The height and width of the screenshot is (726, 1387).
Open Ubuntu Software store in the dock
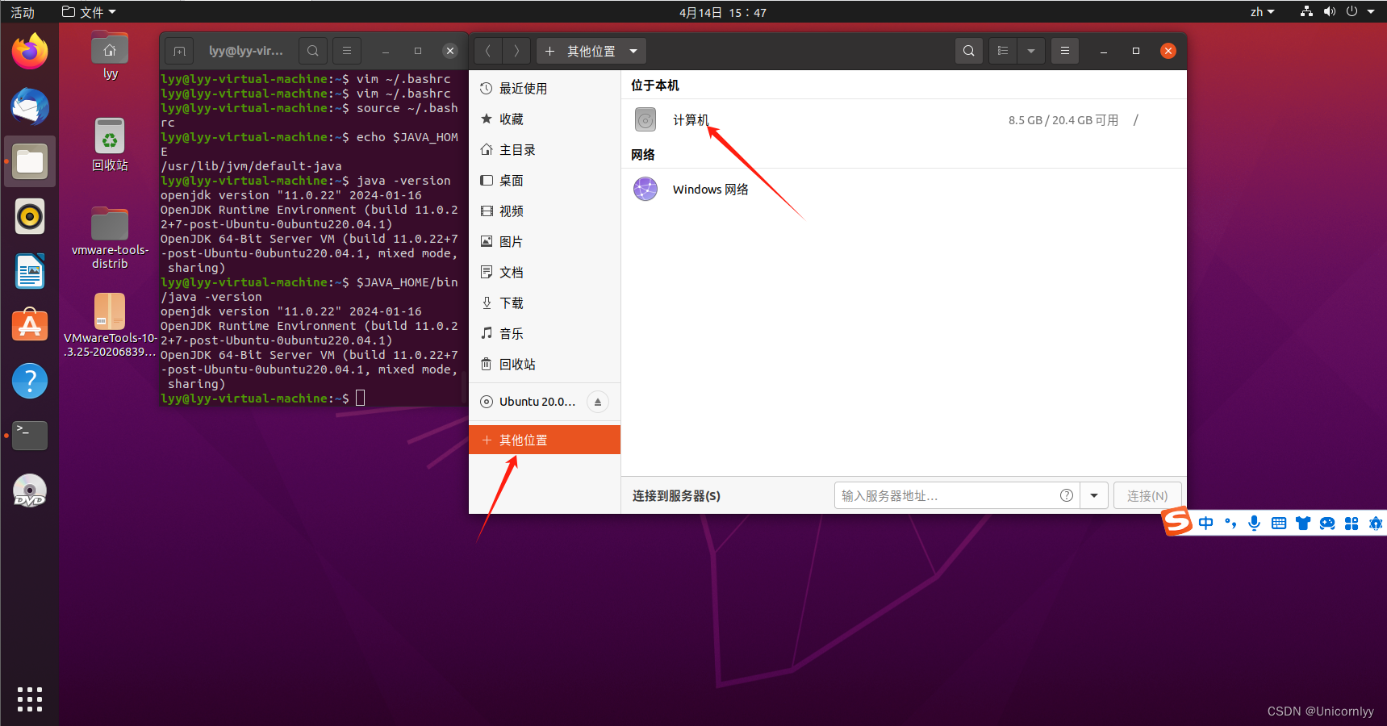pyautogui.click(x=30, y=326)
